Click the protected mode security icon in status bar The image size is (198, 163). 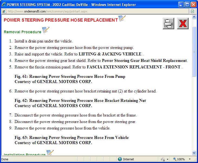163,159
